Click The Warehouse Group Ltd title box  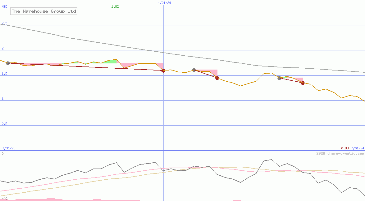pyautogui.click(x=44, y=11)
